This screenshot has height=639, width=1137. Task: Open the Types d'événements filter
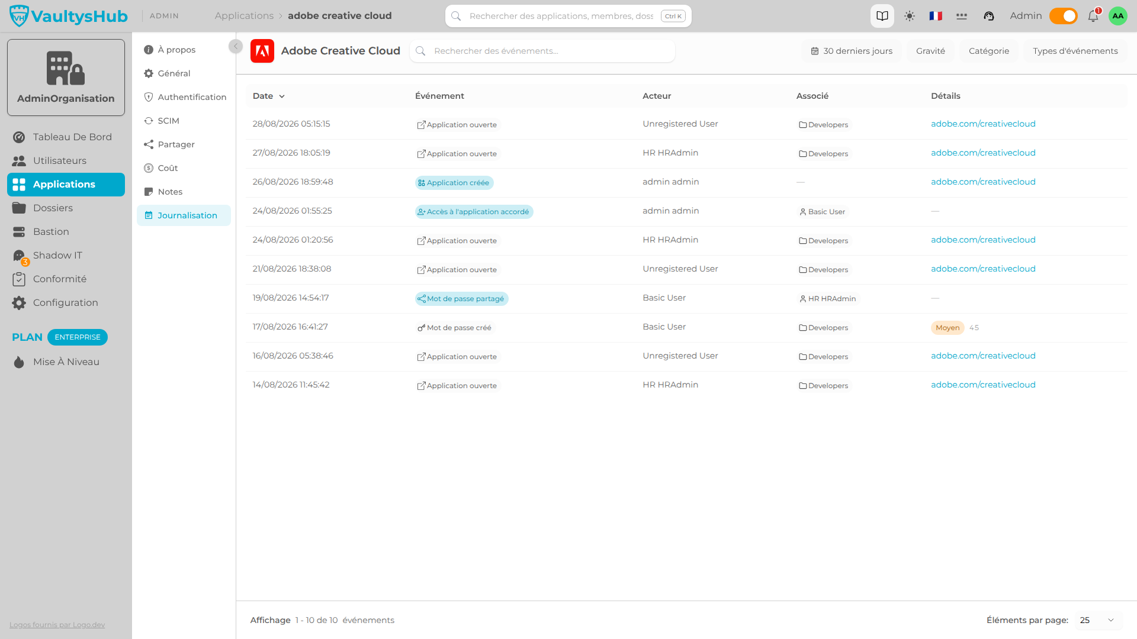click(1075, 51)
